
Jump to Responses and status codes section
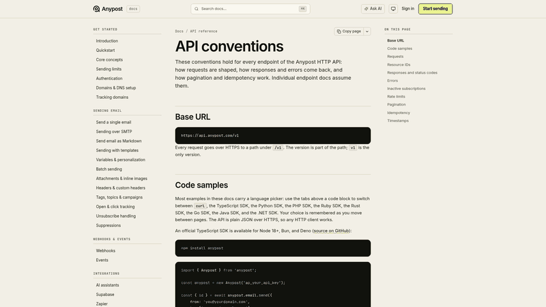coord(412,73)
